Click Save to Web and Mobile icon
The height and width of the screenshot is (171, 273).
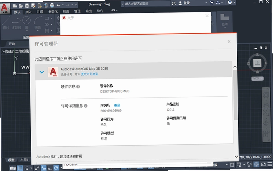tap(46, 5)
